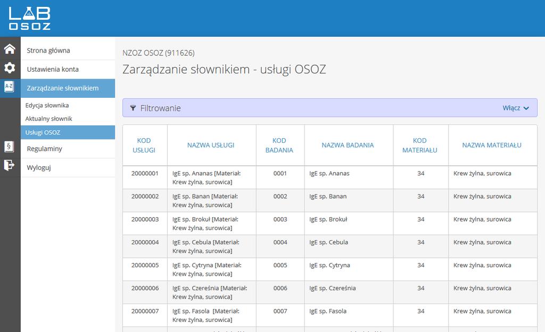Click service name IgE sp. Cebula [Materiał: Krew żylna, surowica]
Viewport: 545px width, 332px height.
click(x=206, y=246)
